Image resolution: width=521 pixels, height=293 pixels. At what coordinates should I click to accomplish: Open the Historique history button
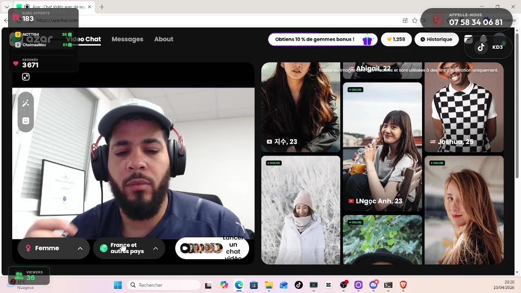436,39
